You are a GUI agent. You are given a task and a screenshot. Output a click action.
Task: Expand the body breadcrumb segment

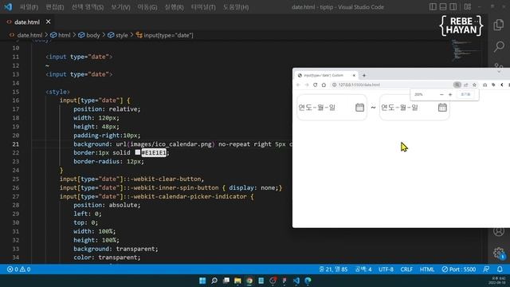point(89,35)
